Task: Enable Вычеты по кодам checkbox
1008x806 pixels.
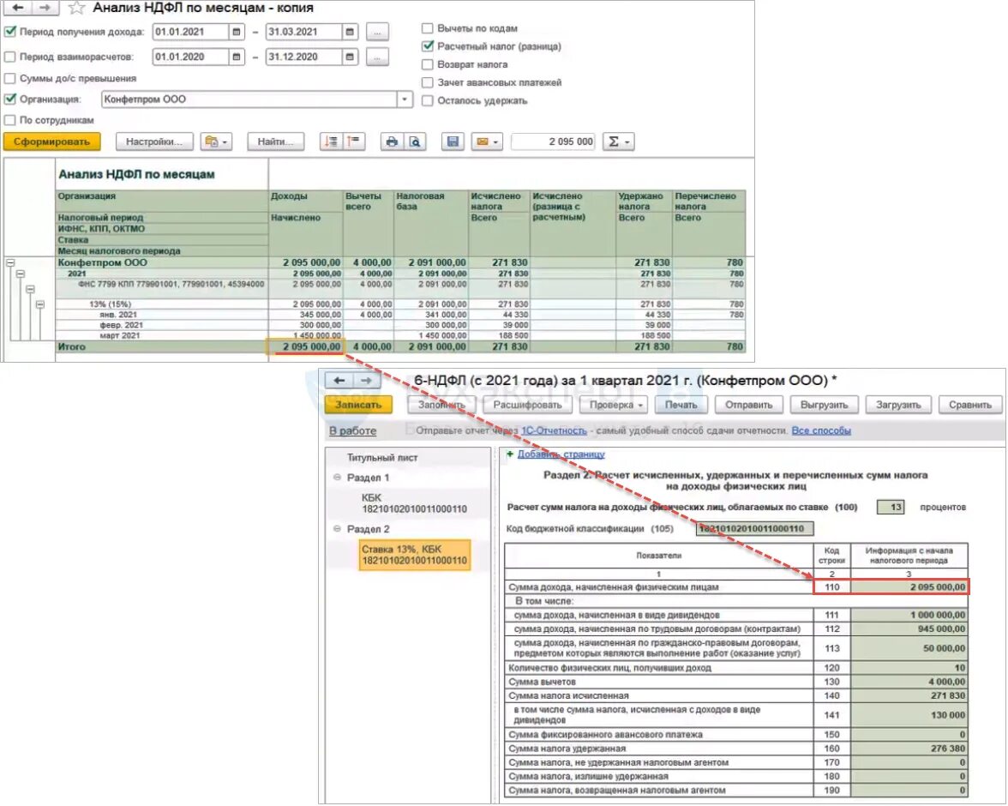Action: pos(427,28)
